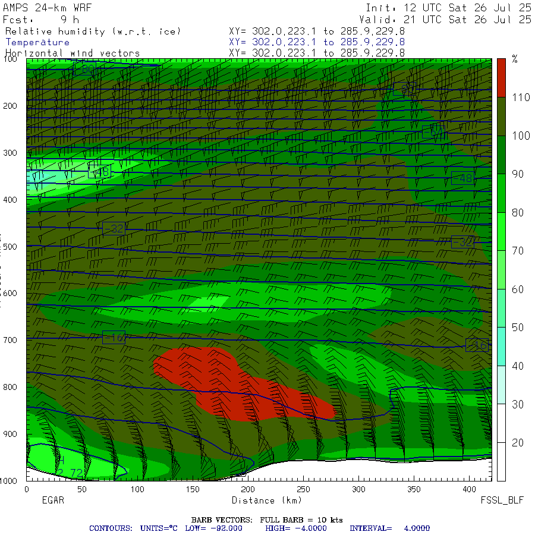Click the 200 pressure level label

point(10,106)
